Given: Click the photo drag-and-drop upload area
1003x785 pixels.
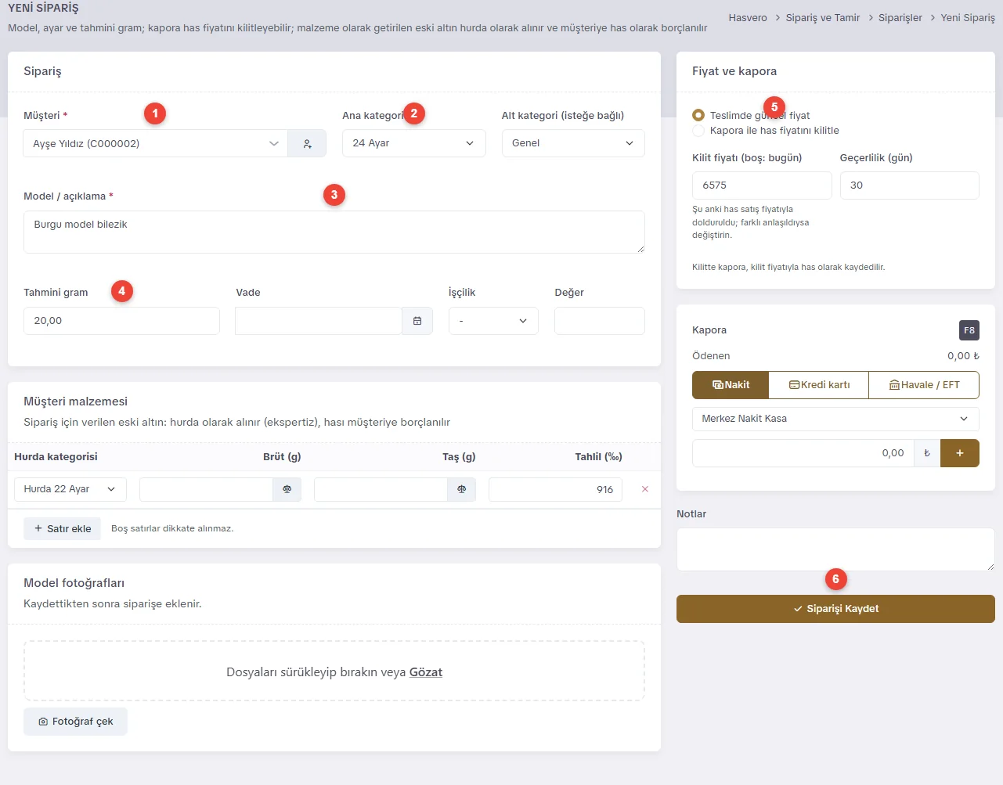Looking at the screenshot, I should pyautogui.click(x=334, y=672).
